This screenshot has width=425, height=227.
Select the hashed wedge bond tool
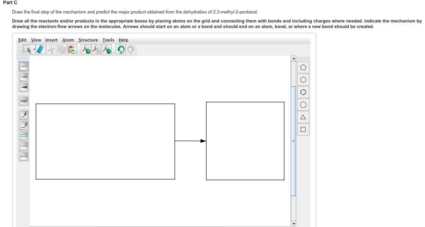[x=24, y=76]
